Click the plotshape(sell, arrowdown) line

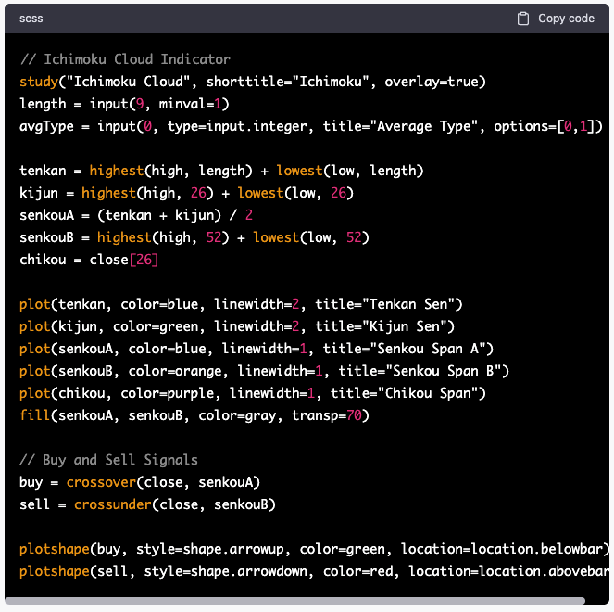315,571
